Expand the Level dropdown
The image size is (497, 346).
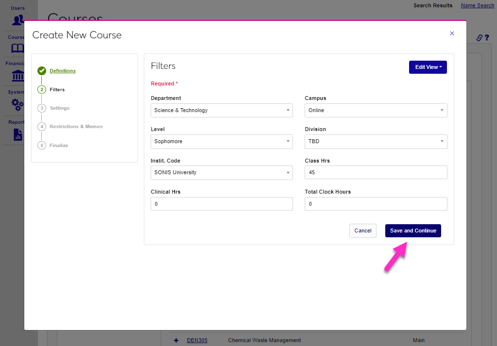point(222,142)
